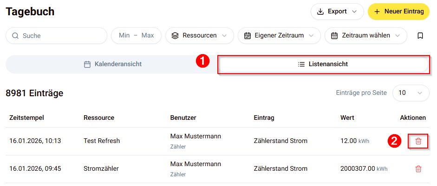
Task: Click the Min – Max range field
Action: pyautogui.click(x=136, y=36)
